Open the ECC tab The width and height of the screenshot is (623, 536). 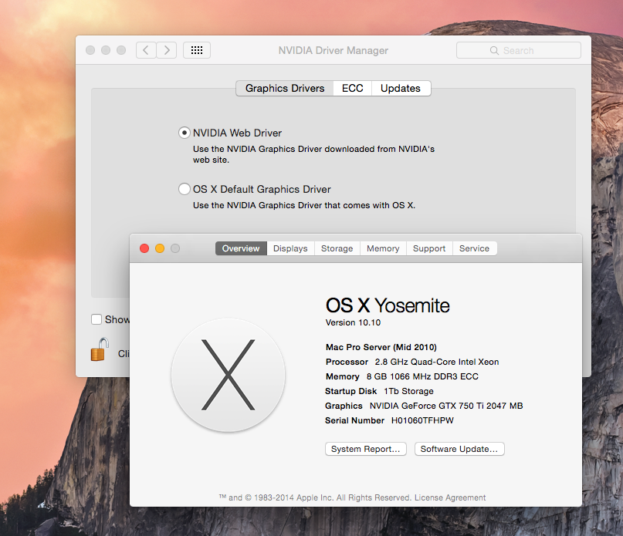(353, 88)
